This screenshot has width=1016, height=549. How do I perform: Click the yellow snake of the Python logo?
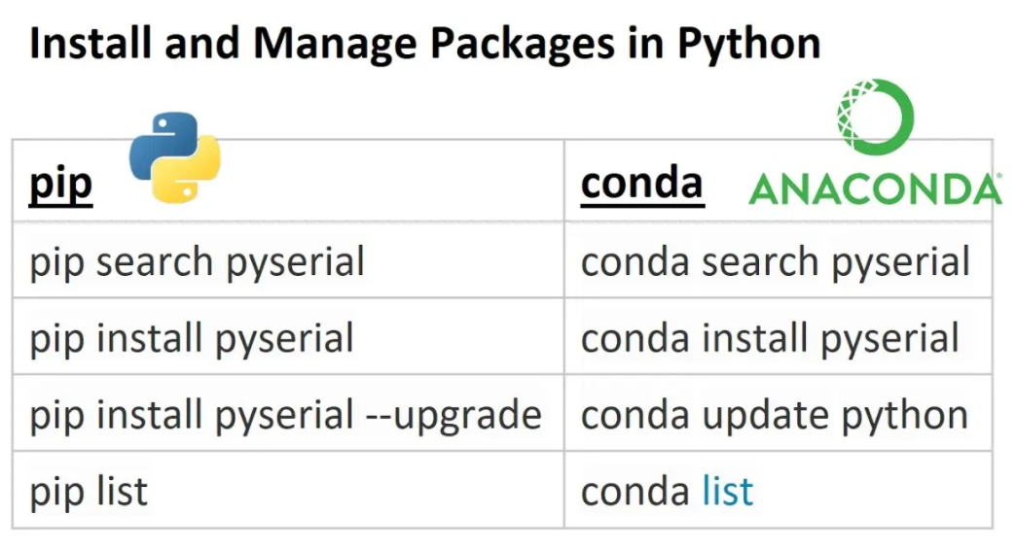191,173
